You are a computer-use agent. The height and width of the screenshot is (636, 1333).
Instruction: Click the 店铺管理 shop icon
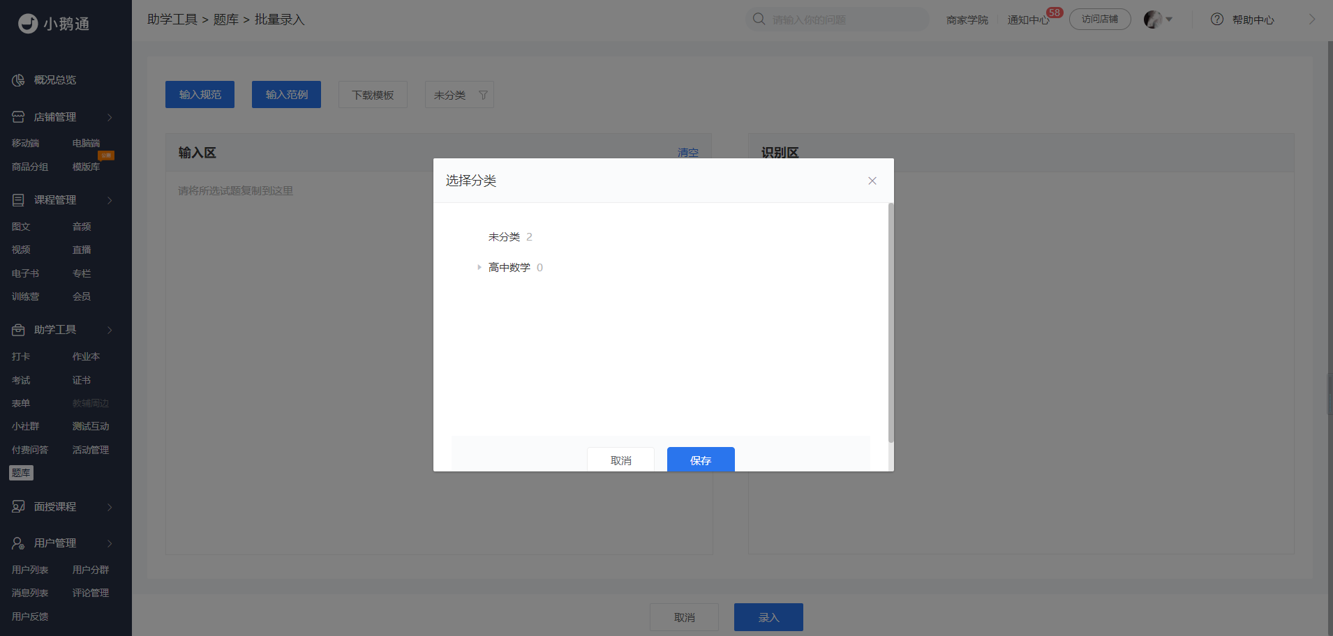[18, 117]
